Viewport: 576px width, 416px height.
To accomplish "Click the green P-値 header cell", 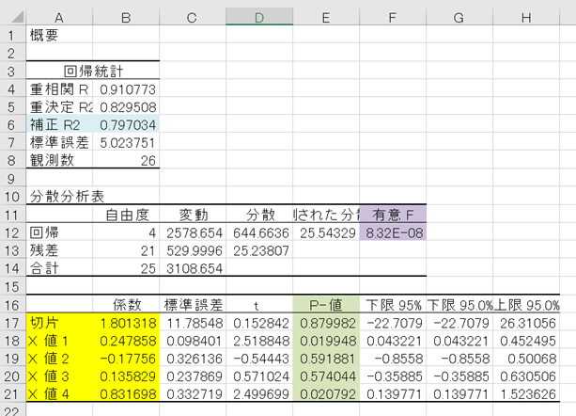I will point(325,305).
